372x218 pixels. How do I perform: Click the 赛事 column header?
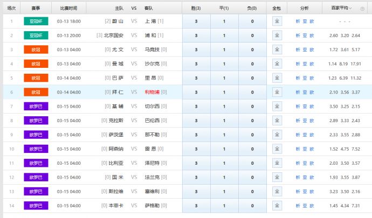click(x=36, y=8)
